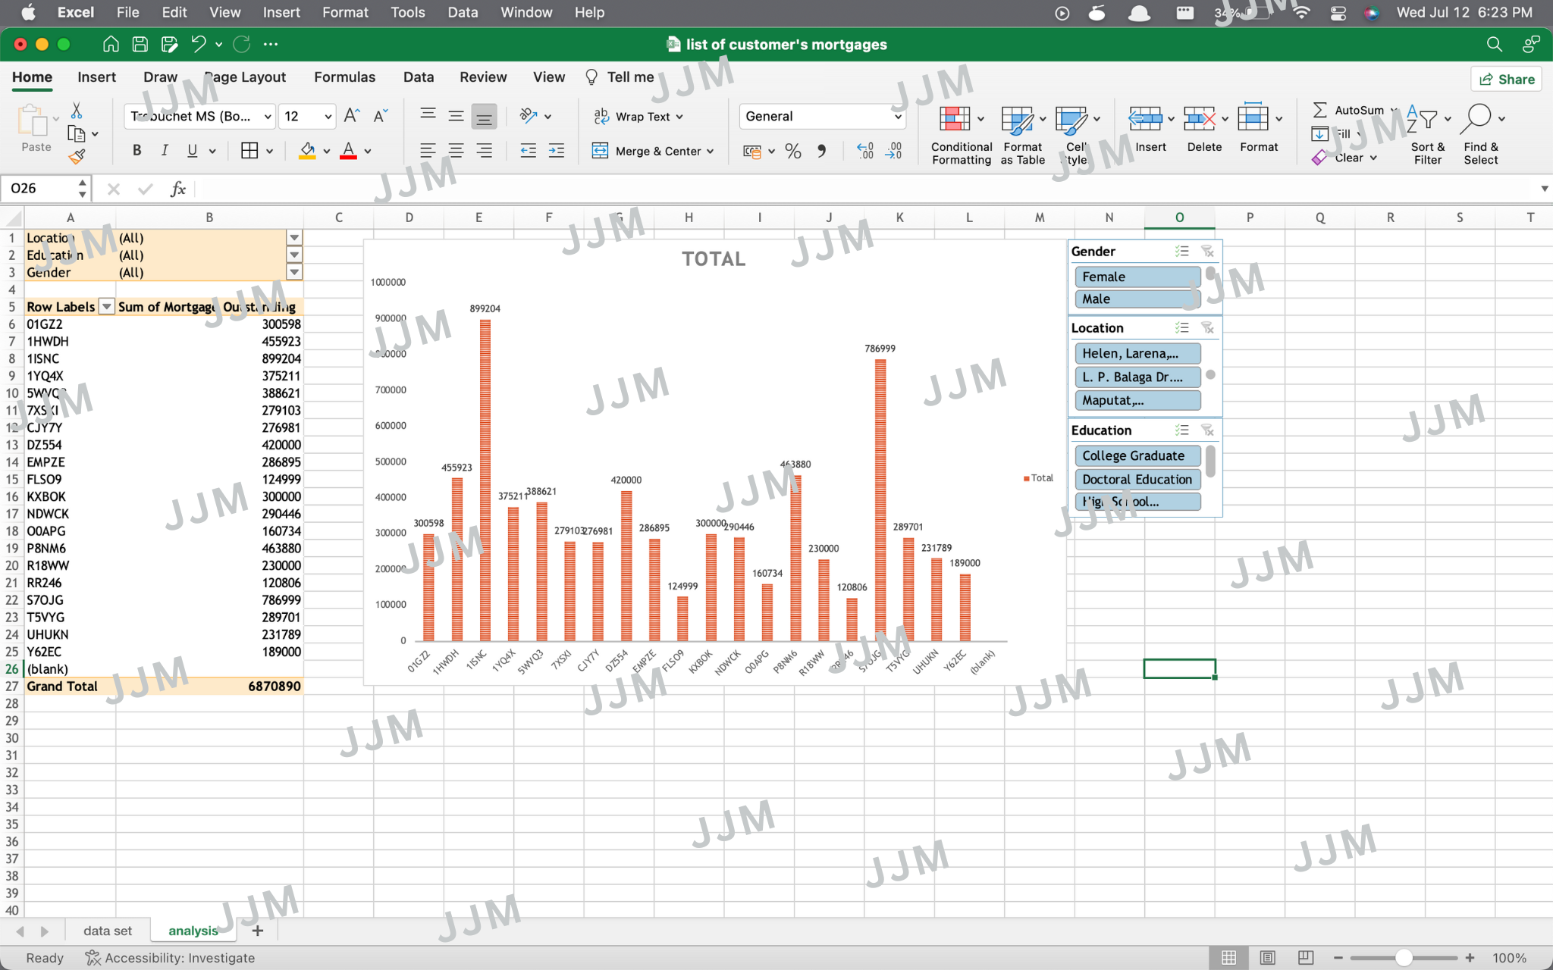
Task: Open the number format General dropdown
Action: pos(898,117)
